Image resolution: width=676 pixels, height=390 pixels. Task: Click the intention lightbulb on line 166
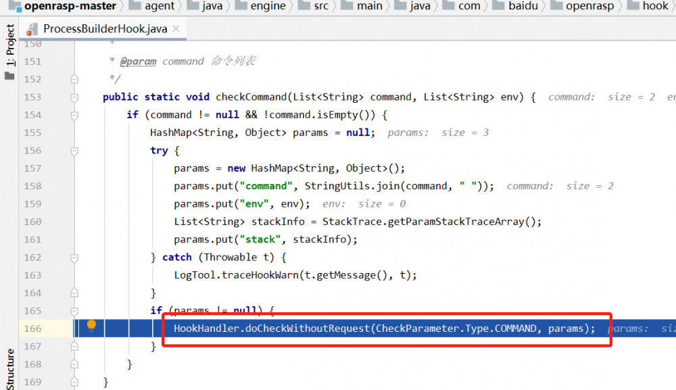[91, 326]
